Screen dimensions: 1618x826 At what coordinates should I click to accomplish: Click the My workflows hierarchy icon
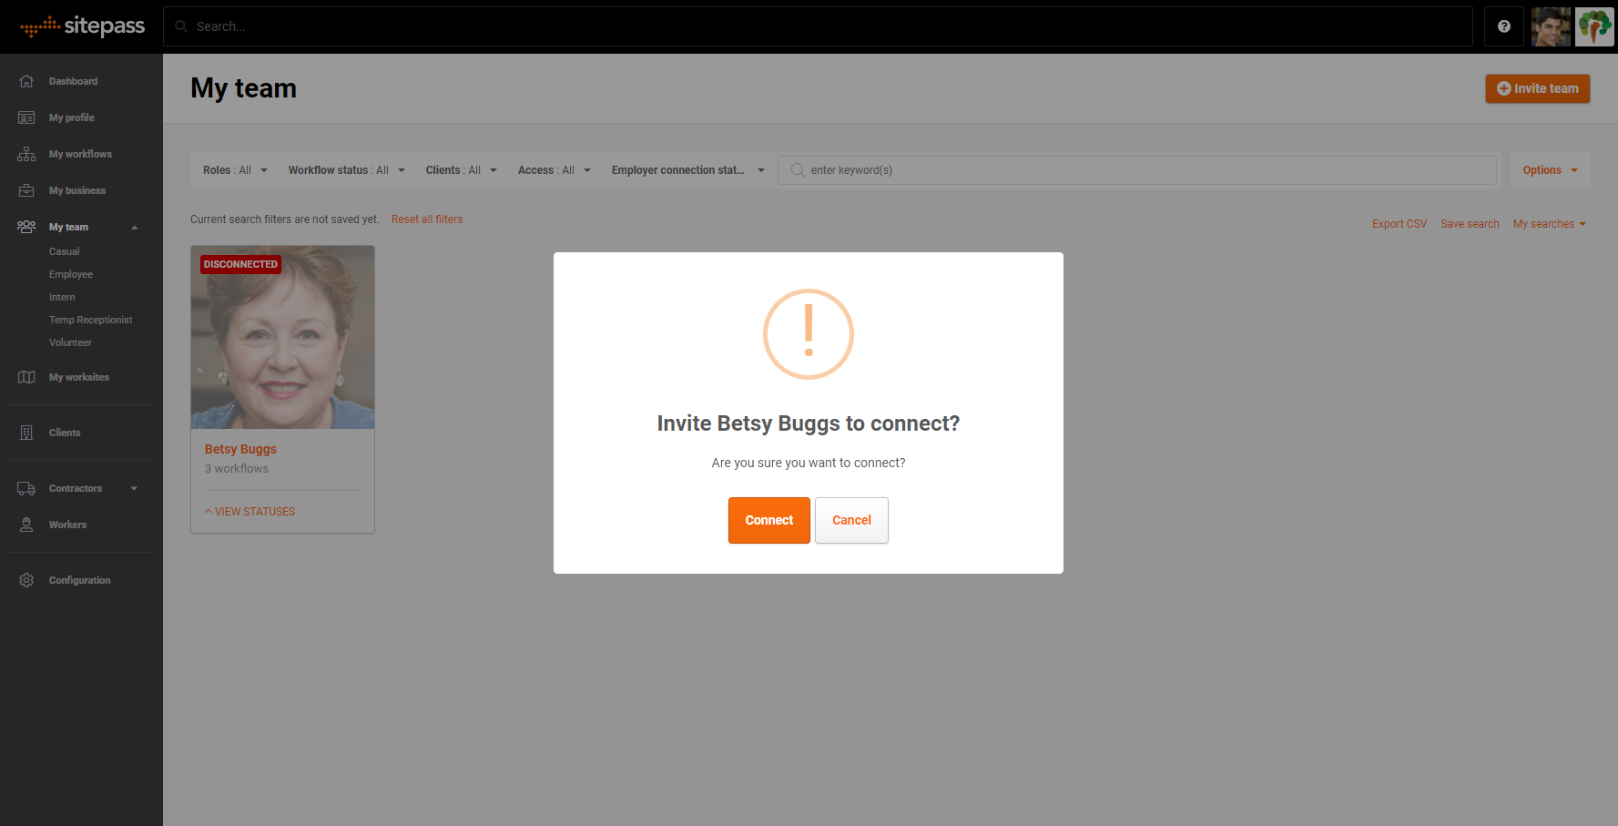tap(26, 154)
